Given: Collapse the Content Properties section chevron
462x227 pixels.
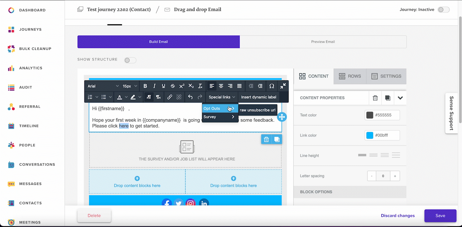Looking at the screenshot, I should (400, 98).
